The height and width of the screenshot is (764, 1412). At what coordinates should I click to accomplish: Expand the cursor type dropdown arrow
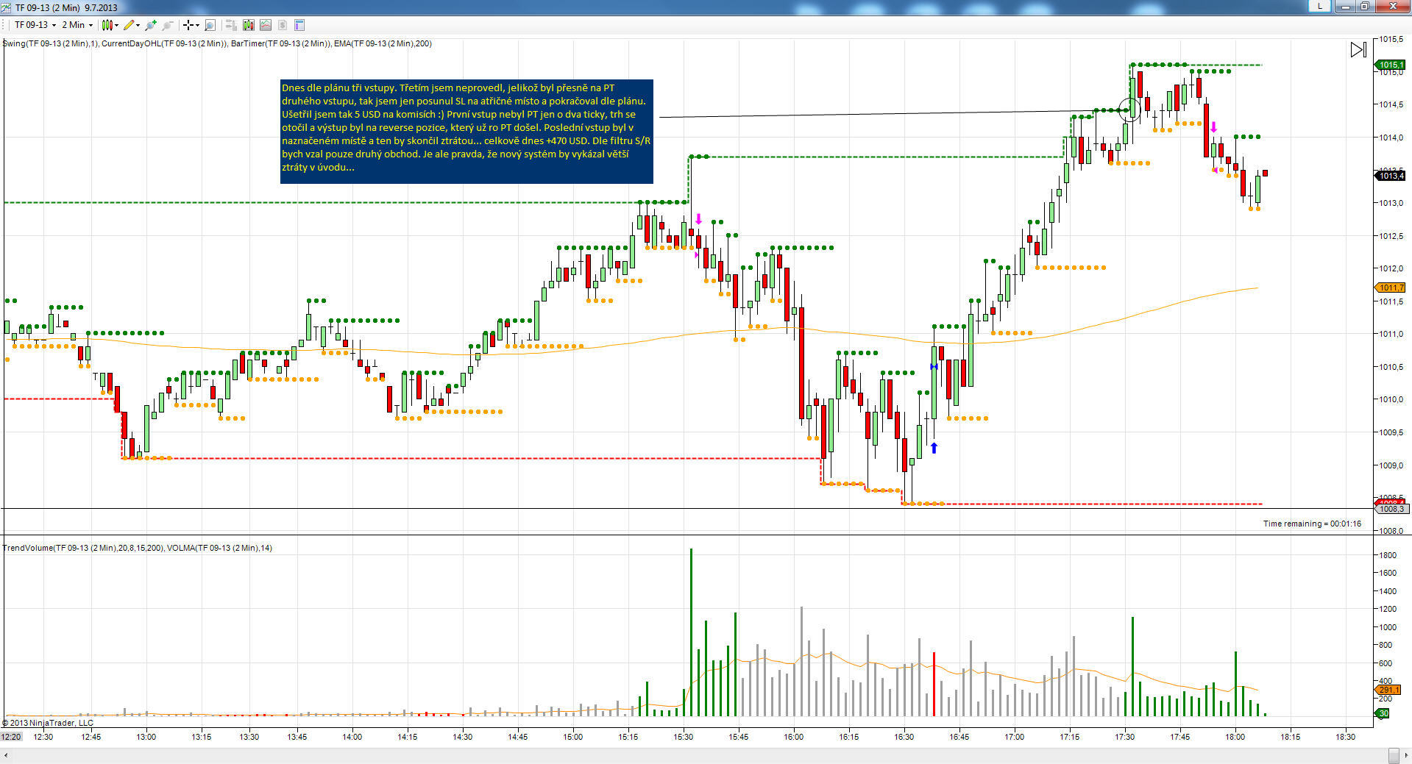tap(198, 25)
